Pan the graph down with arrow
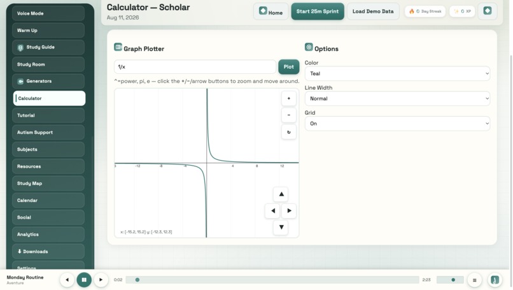 point(281,227)
